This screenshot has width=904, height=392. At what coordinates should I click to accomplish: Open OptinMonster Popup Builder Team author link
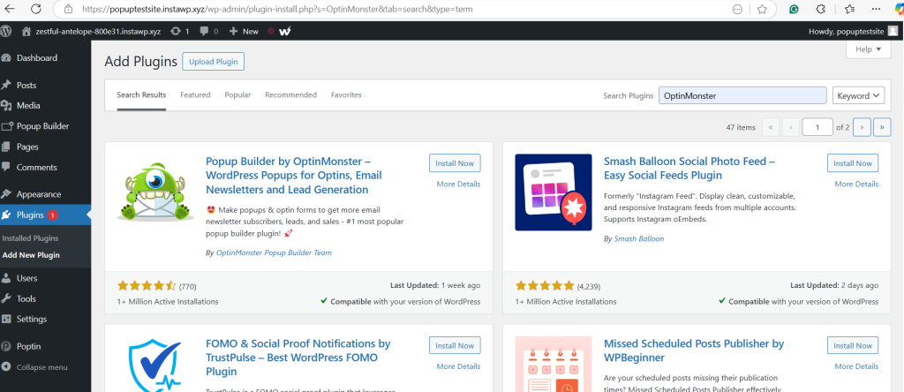point(274,253)
